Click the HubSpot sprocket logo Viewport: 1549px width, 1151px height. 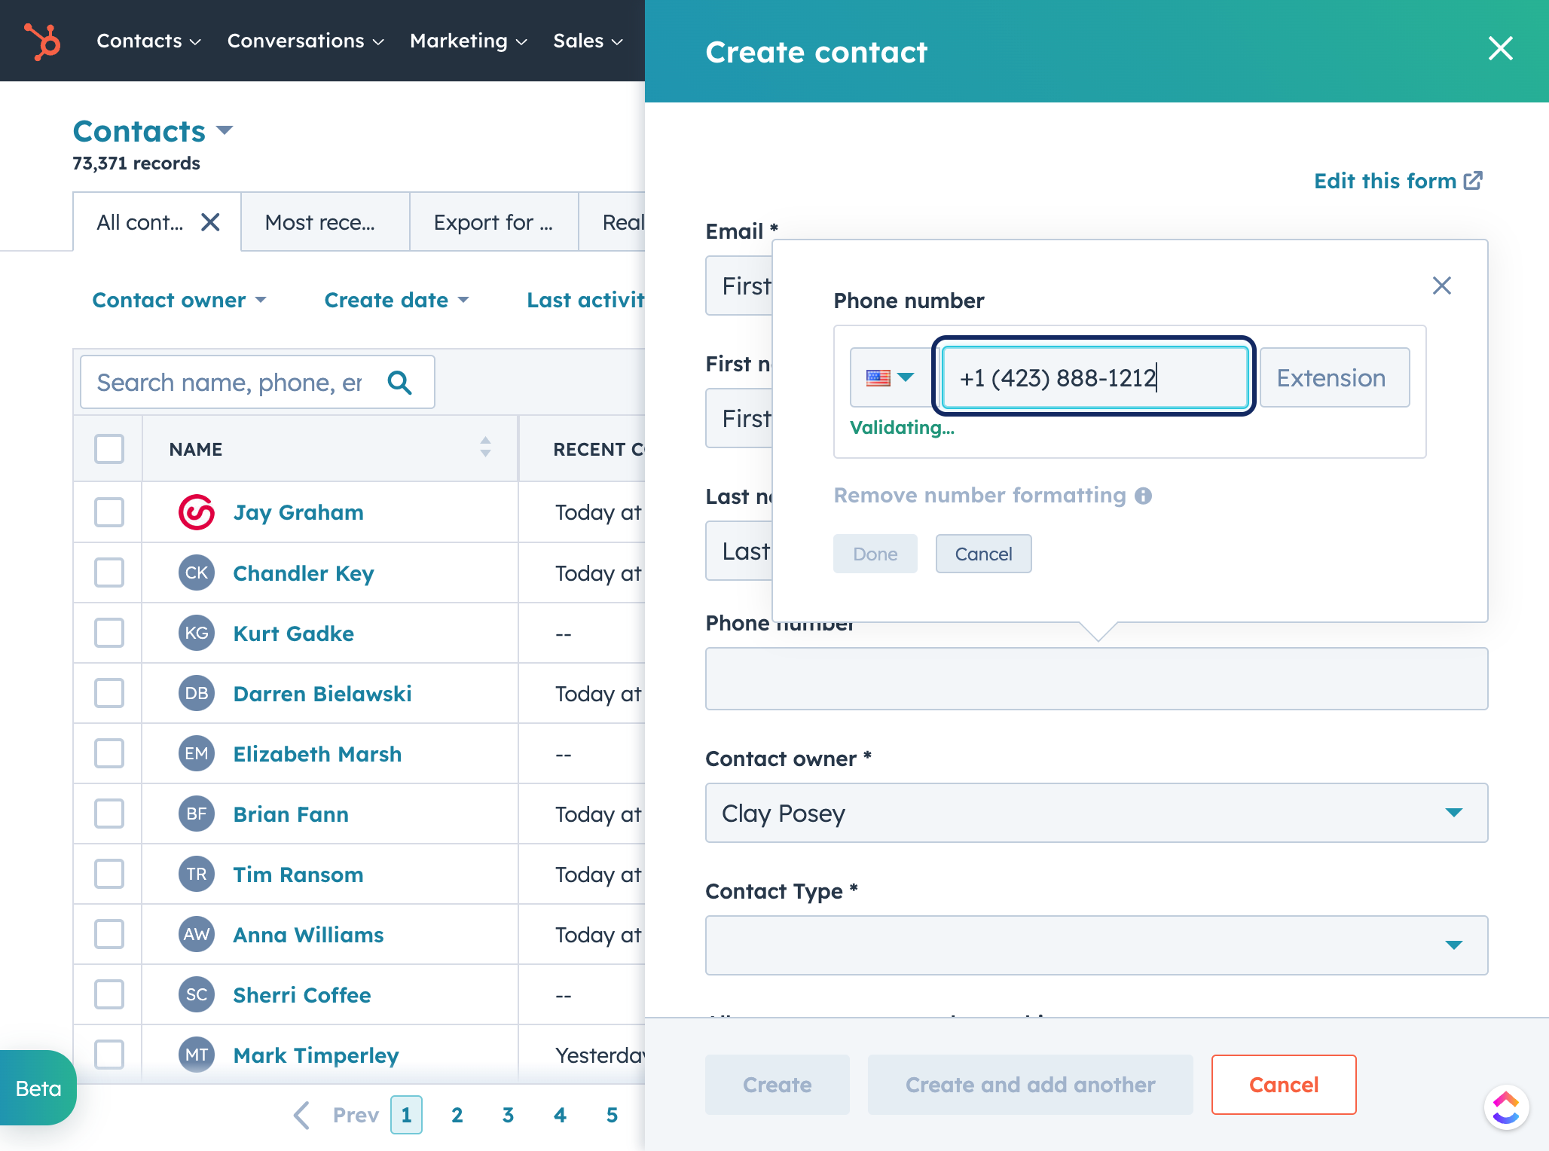[42, 41]
